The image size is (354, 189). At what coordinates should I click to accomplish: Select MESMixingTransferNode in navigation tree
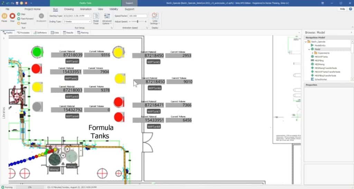[326, 68]
